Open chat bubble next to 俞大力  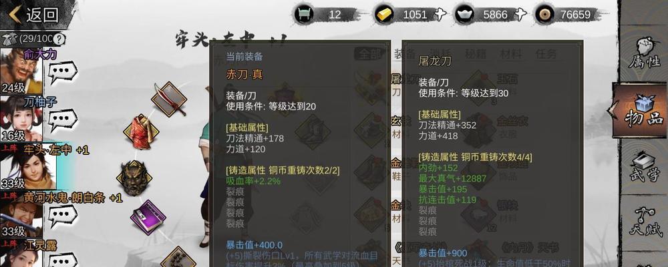tap(61, 73)
